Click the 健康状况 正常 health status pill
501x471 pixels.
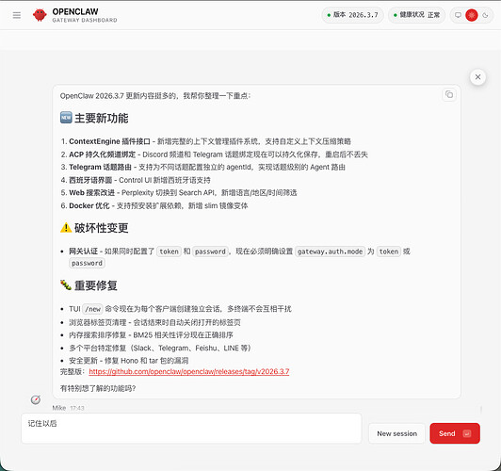[416, 15]
